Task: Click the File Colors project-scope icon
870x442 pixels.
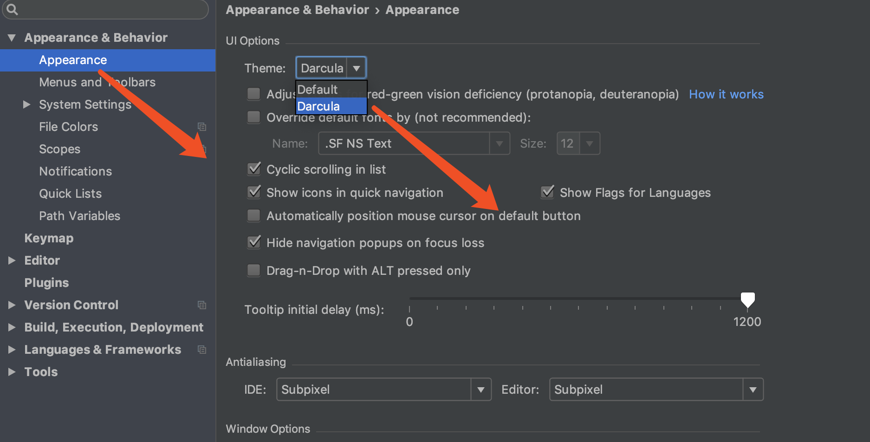Action: point(202,127)
